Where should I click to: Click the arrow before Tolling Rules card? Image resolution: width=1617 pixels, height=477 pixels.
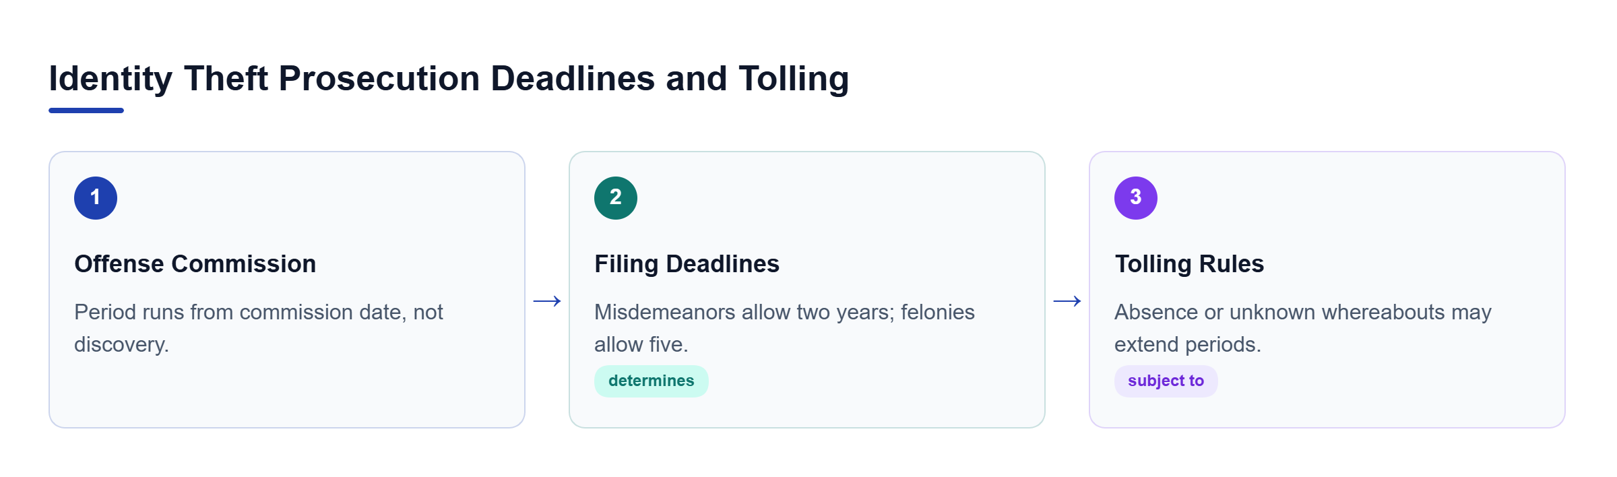[x=1067, y=300]
